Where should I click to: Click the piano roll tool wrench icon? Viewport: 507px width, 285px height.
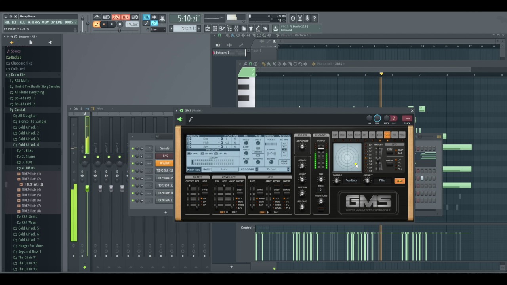(245, 64)
